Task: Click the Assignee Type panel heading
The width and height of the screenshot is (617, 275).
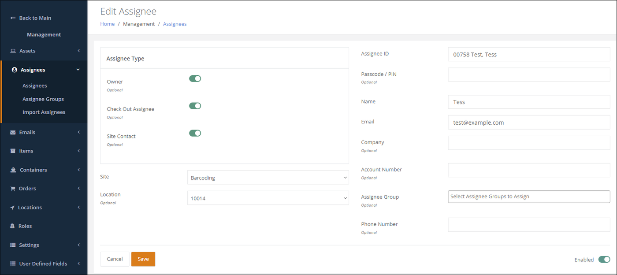Action: [126, 59]
